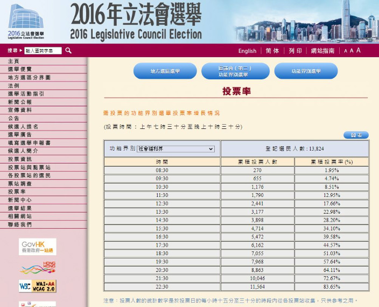This screenshot has height=307, width=379.
Task: Switch language to English
Action: pyautogui.click(x=247, y=51)
